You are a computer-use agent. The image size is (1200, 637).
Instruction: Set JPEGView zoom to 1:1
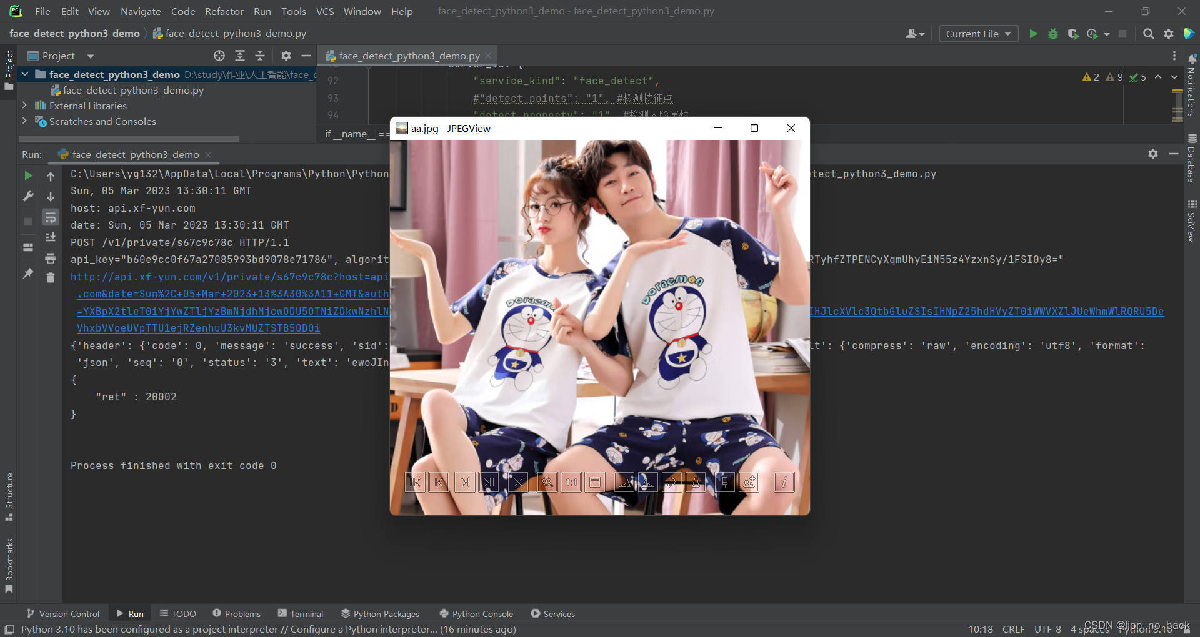[x=571, y=482]
